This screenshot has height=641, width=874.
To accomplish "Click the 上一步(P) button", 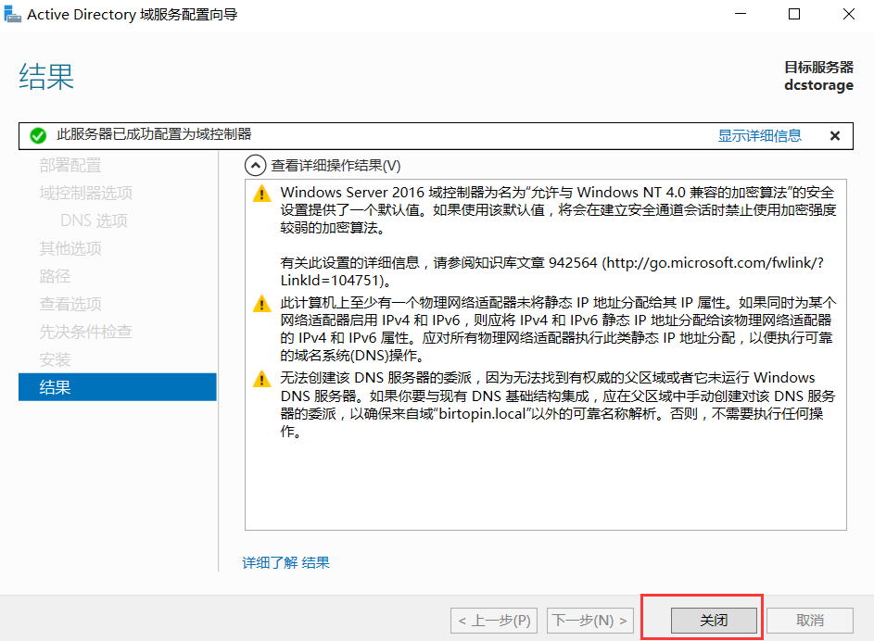I will 494,621.
